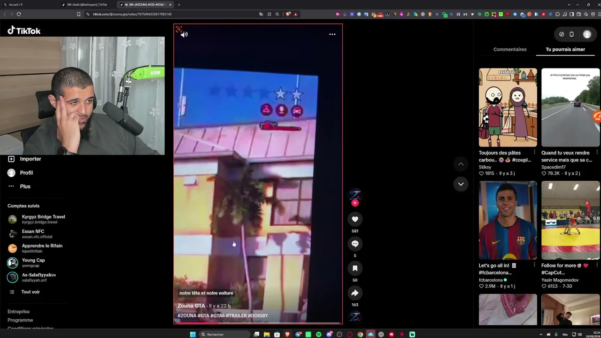601x338 pixels.
Task: Click the Zouna GTA author name
Action: (191, 306)
